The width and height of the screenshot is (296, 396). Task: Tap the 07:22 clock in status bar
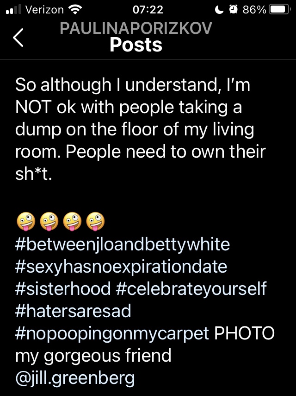[148, 10]
